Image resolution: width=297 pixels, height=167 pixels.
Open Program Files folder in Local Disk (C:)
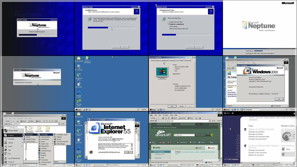[39, 129]
